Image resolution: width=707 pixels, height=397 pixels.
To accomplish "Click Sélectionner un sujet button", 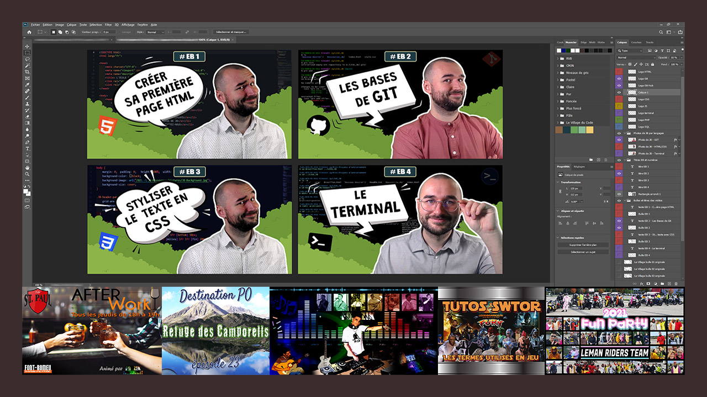I will (x=583, y=252).
